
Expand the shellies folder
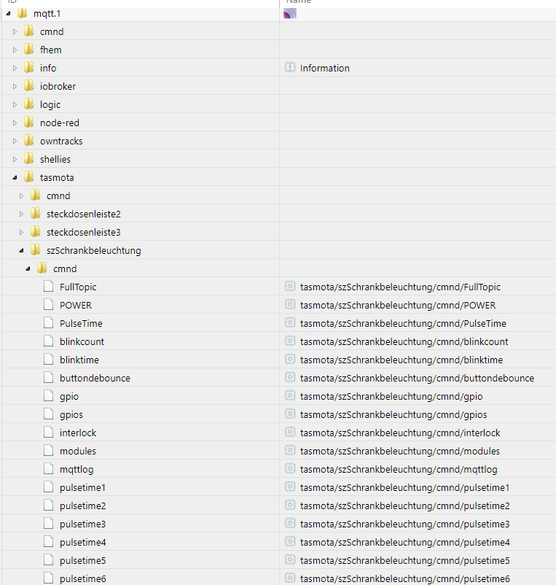tap(15, 159)
